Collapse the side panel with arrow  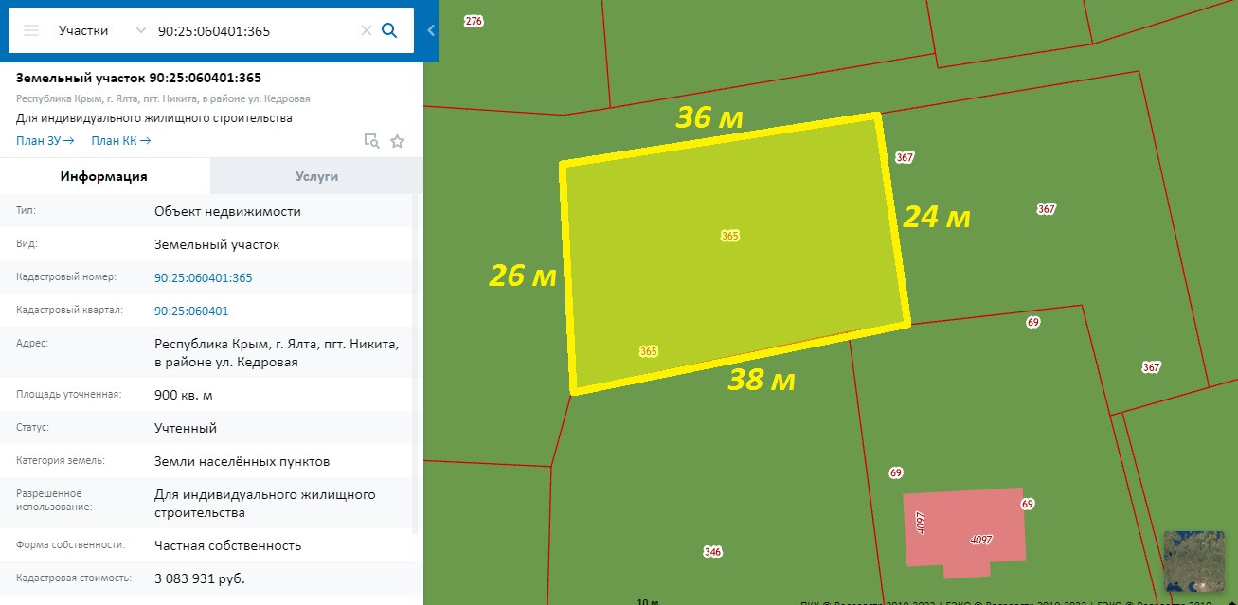pyautogui.click(x=431, y=30)
